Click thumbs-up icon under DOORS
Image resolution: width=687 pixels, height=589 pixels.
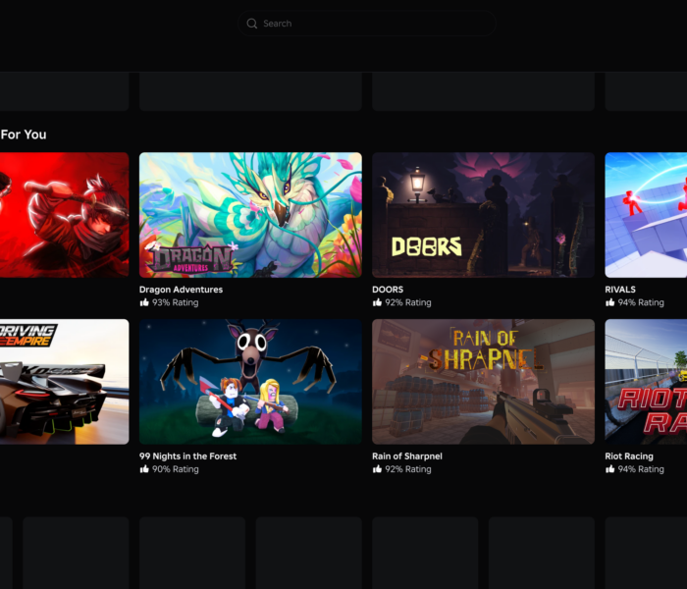377,302
